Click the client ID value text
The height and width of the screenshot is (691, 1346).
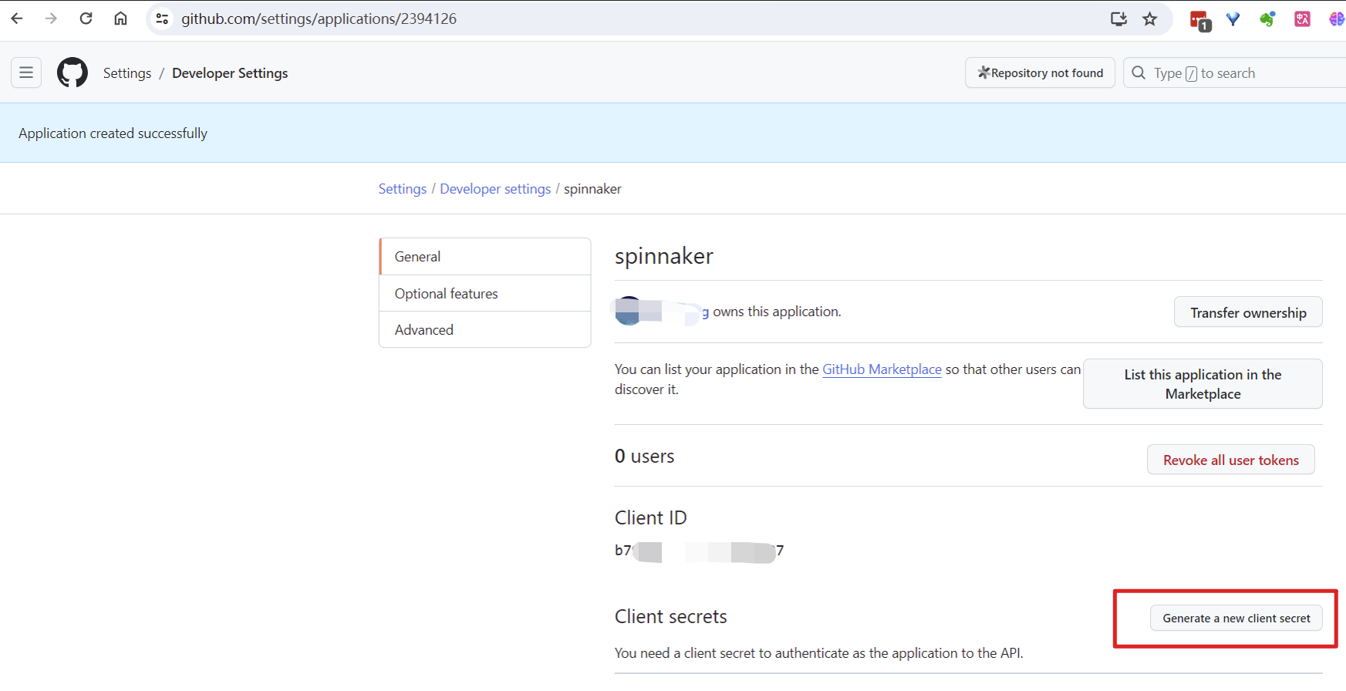(699, 551)
